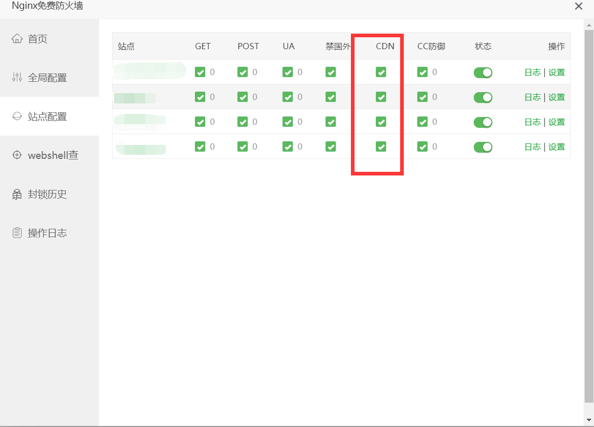Uncheck UA checkbox in second site row
The image size is (594, 427).
(x=288, y=97)
